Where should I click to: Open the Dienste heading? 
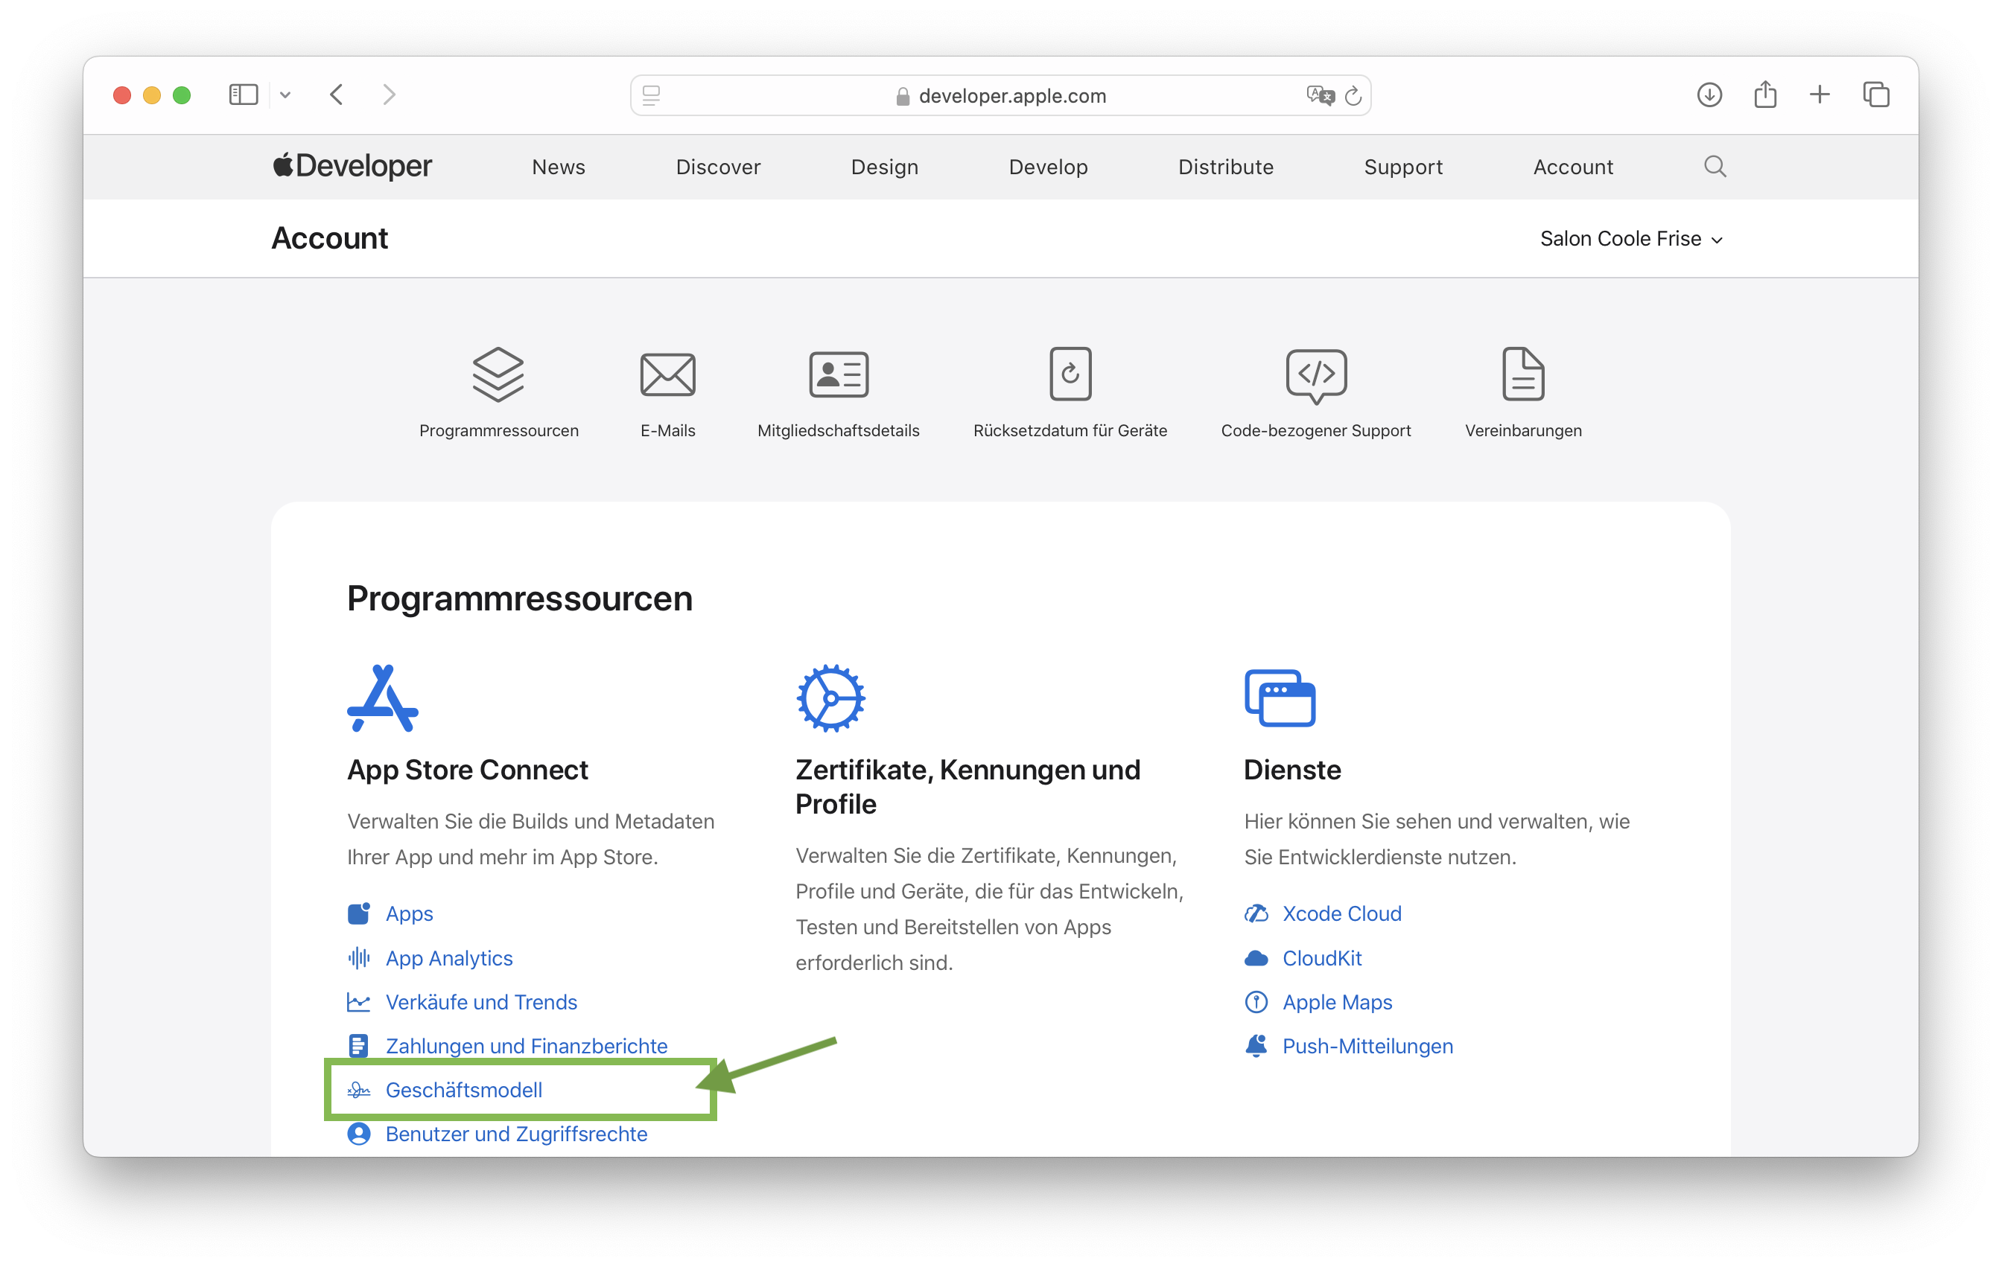click(x=1292, y=770)
